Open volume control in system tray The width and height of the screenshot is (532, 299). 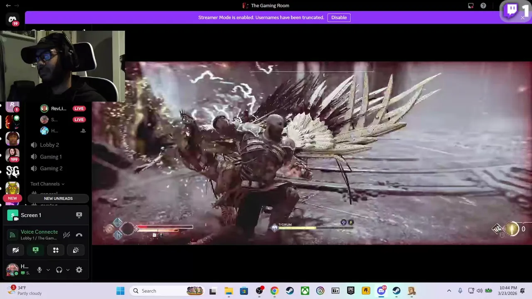pyautogui.click(x=480, y=291)
